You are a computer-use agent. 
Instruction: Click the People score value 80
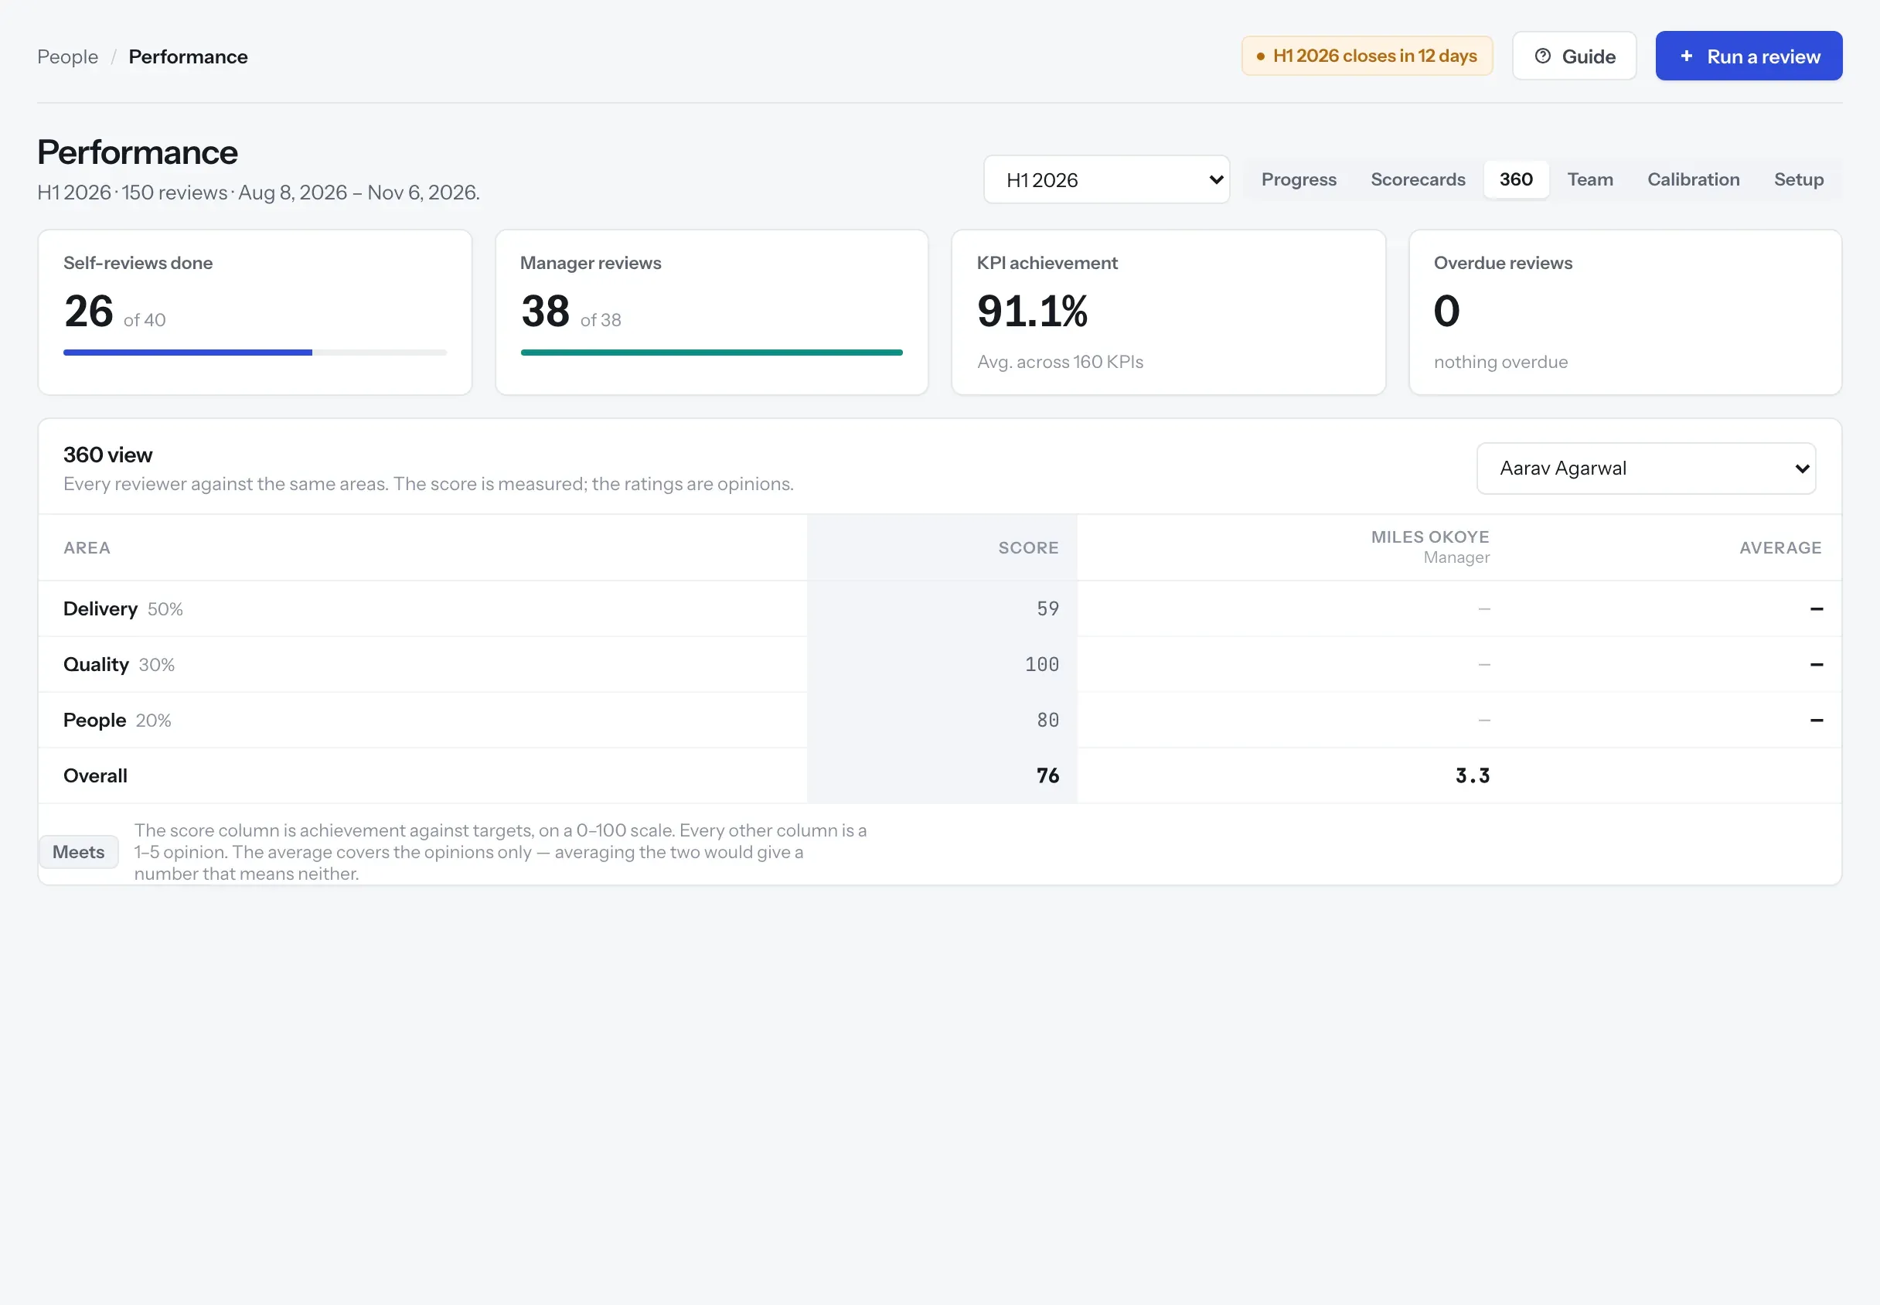point(1048,721)
